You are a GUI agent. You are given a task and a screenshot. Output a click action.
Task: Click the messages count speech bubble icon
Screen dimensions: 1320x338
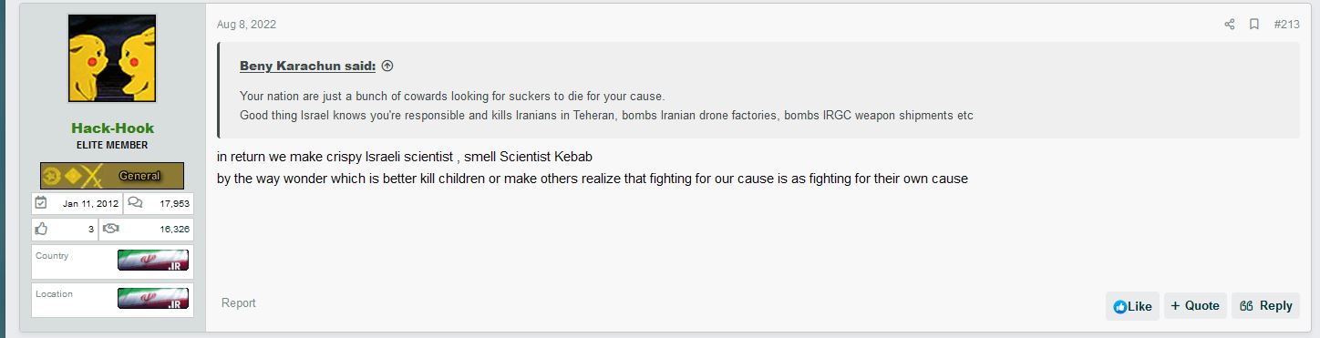click(x=135, y=203)
